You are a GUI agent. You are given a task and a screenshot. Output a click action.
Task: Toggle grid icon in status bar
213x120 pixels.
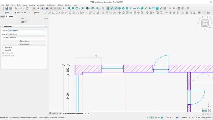click(147, 118)
